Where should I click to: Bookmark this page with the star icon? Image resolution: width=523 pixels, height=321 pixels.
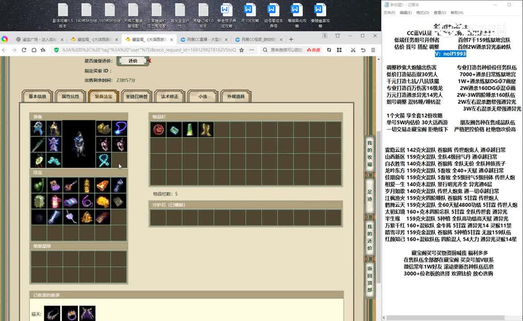click(241, 50)
